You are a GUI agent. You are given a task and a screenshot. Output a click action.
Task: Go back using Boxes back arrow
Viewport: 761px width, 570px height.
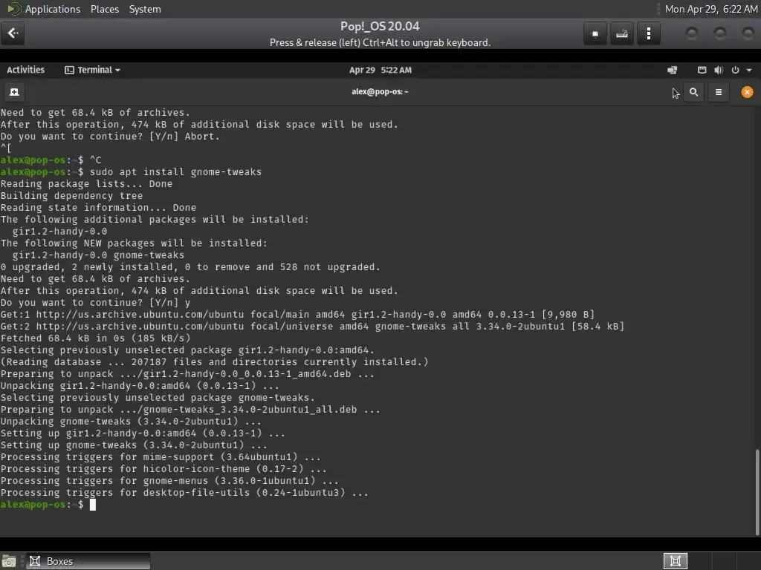tap(13, 33)
